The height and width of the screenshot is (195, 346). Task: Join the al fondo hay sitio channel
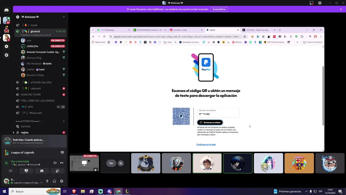[x=41, y=82]
